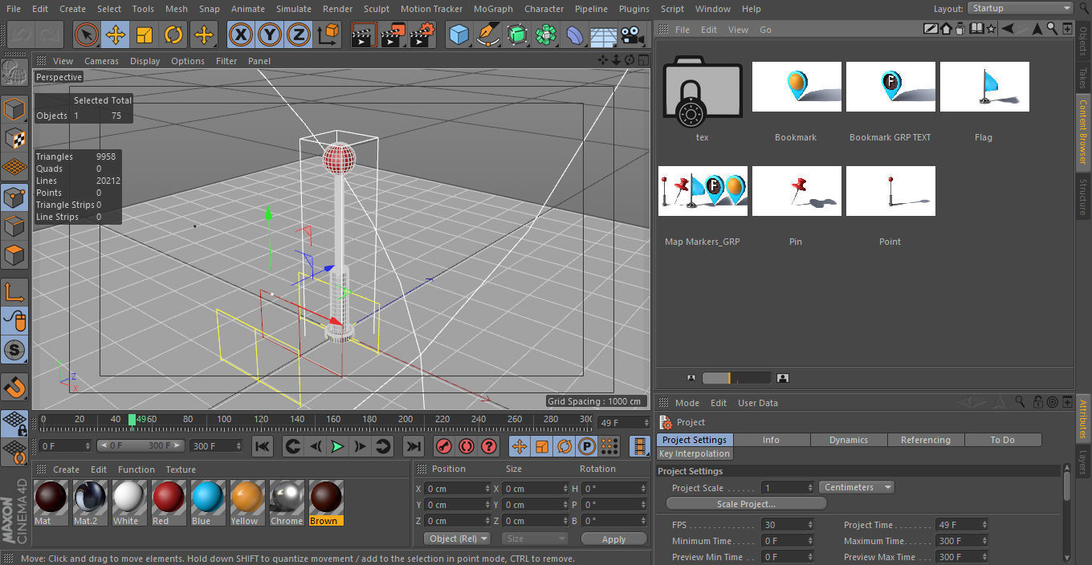The width and height of the screenshot is (1092, 565).
Task: Toggle Autokeying button
Action: pyautogui.click(x=466, y=446)
